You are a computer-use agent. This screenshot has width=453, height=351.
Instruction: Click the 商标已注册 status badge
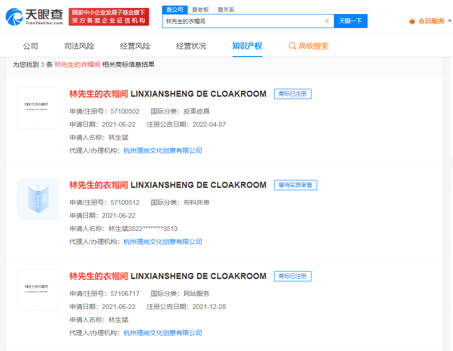292,93
